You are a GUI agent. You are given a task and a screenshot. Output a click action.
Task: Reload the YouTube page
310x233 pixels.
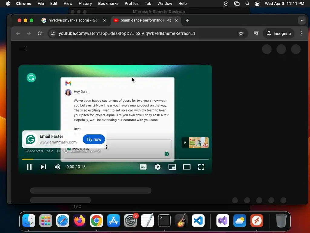coord(40,33)
